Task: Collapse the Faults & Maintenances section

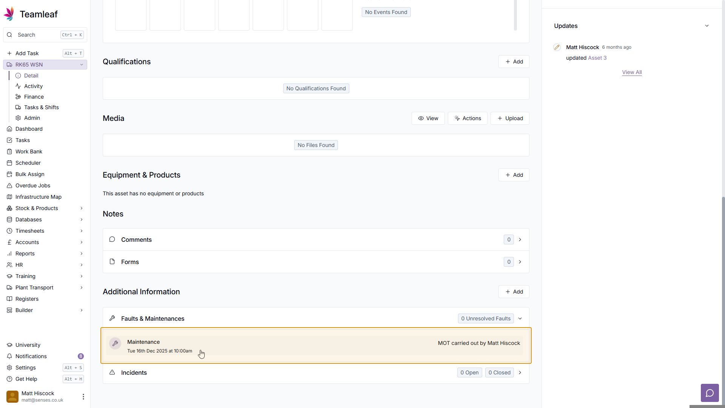Action: [x=520, y=318]
